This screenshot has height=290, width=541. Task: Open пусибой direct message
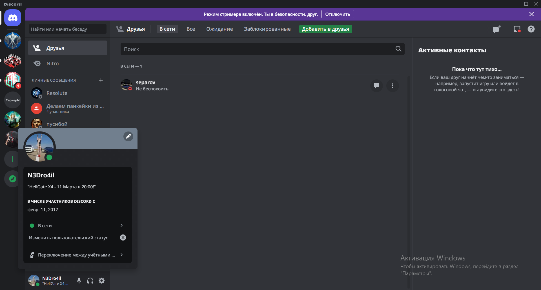click(x=68, y=124)
